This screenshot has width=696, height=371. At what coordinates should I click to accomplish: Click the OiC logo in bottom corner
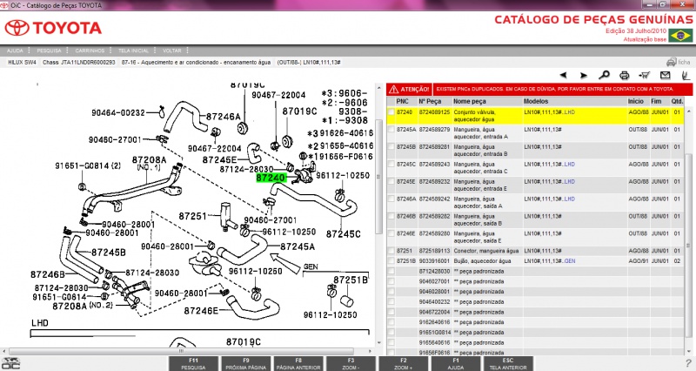pos(10,363)
